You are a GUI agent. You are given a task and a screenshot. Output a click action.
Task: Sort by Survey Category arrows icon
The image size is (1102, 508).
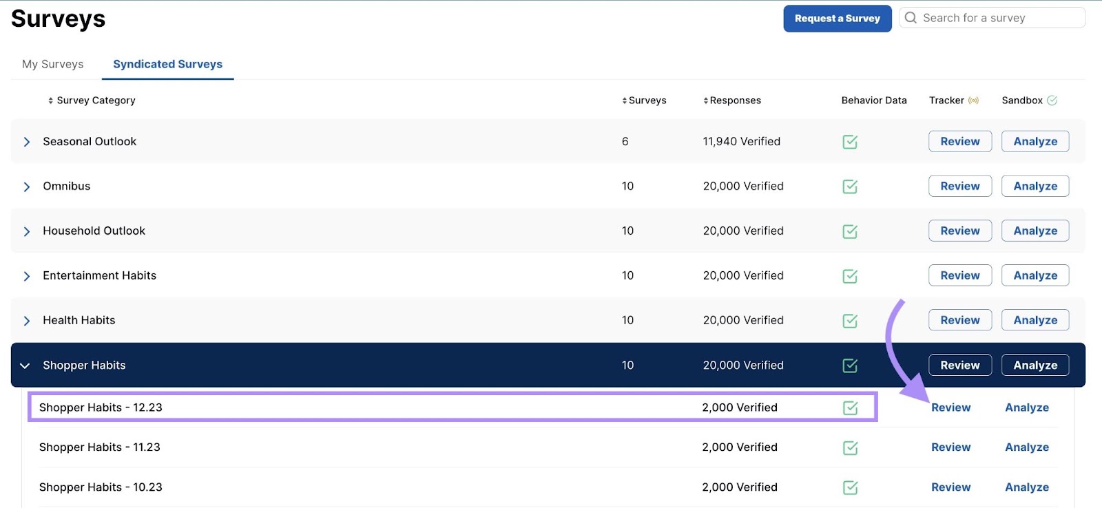(x=50, y=100)
